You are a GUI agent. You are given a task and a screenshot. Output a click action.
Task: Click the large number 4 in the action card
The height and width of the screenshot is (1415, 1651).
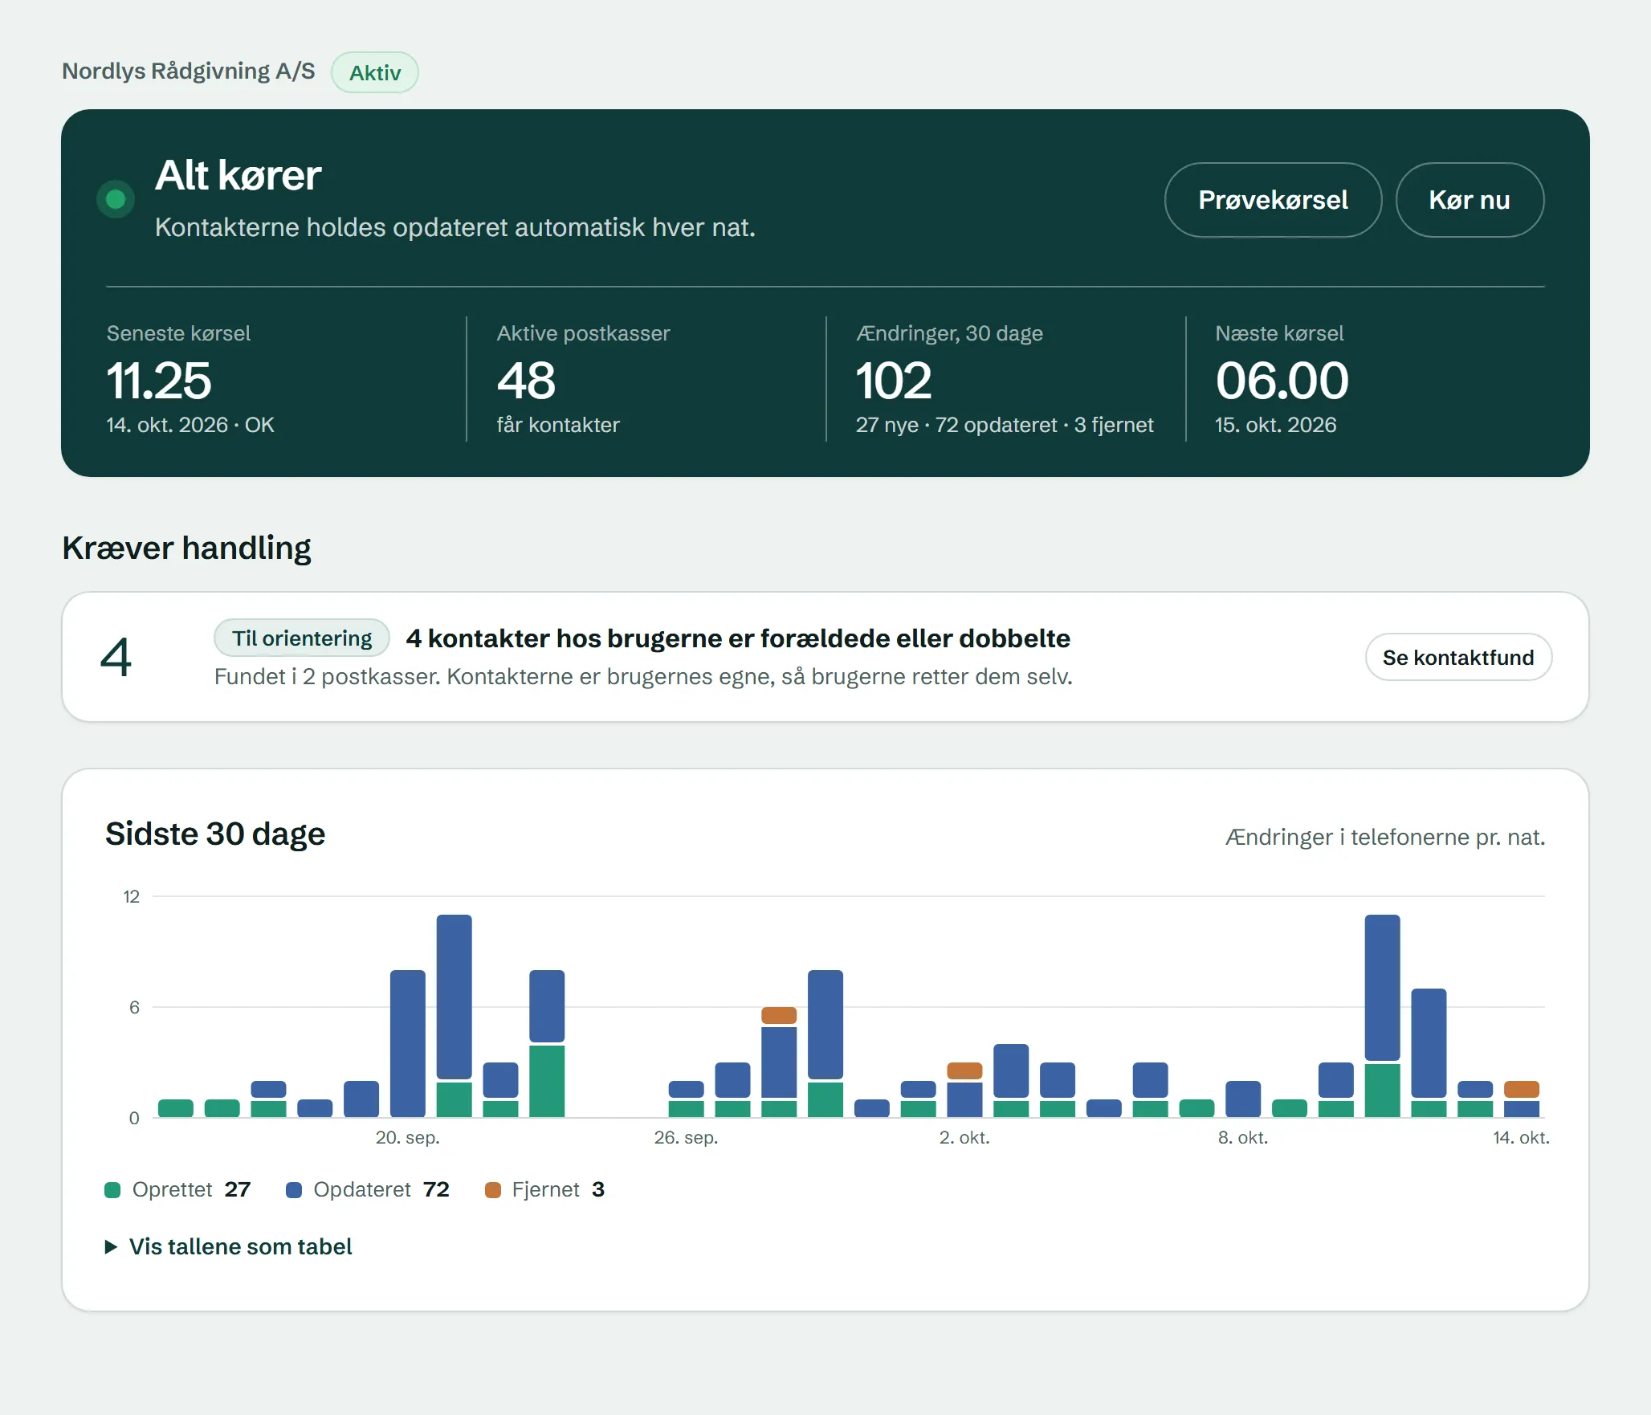click(116, 658)
